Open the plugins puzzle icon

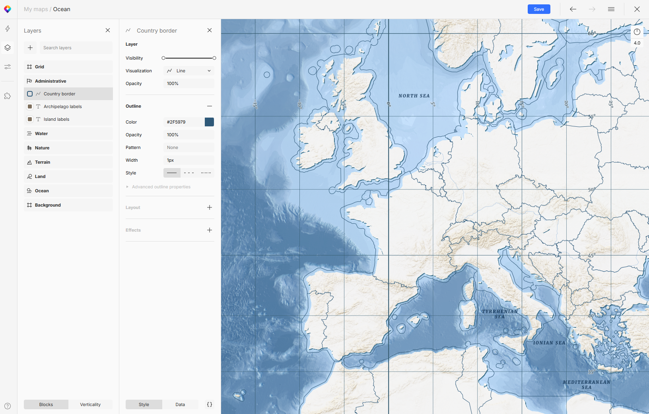(8, 95)
